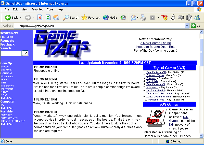Go to Home page house icon
Image resolution: width=204 pixels, height=145 pixels.
tap(56, 18)
